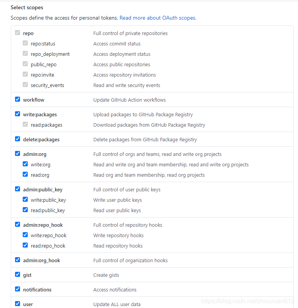Toggle the repo:invite checkbox
298x308 pixels.
(x=25, y=74)
